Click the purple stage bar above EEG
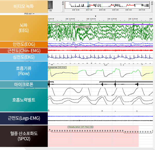 136,25
